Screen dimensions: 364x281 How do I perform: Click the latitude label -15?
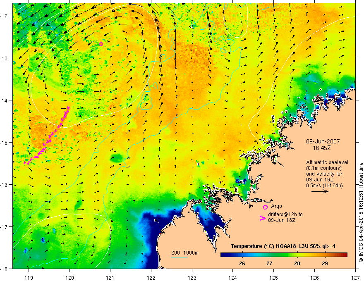click(4, 142)
